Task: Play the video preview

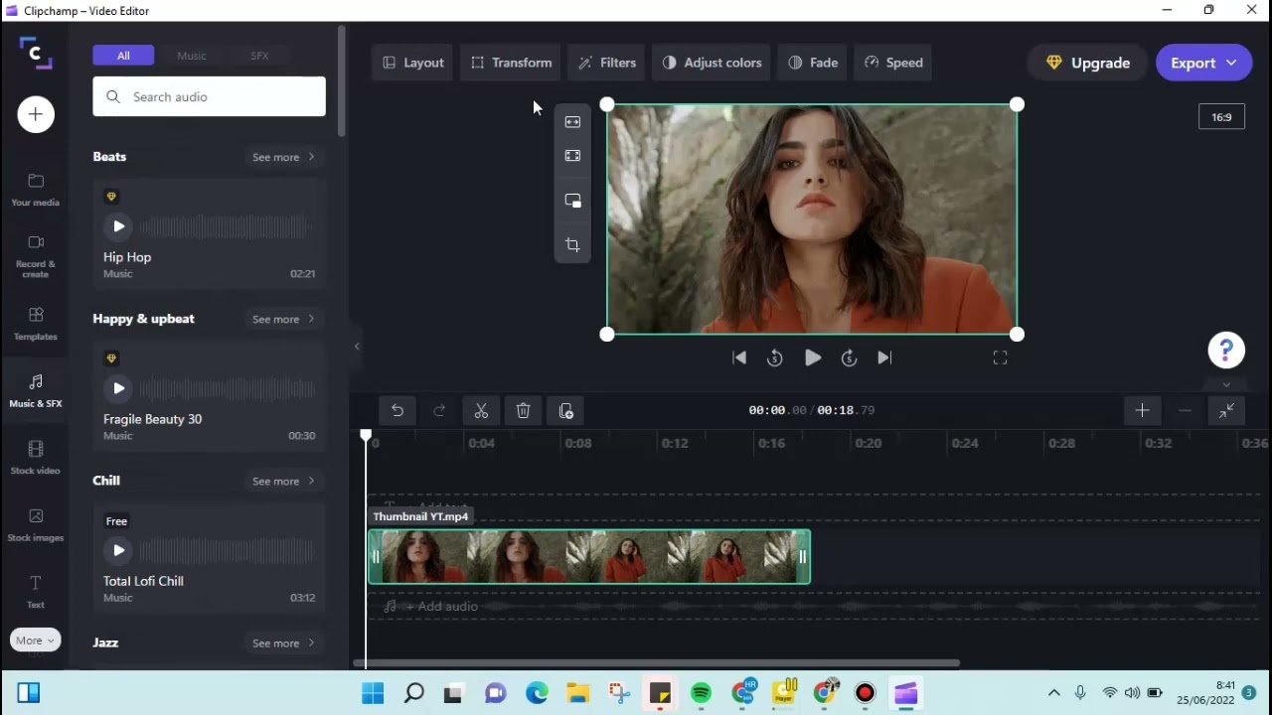Action: 813,357
